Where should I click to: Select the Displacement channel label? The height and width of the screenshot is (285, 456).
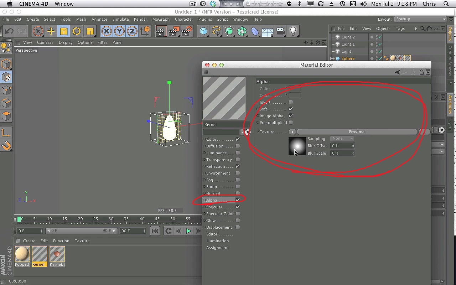click(x=219, y=227)
